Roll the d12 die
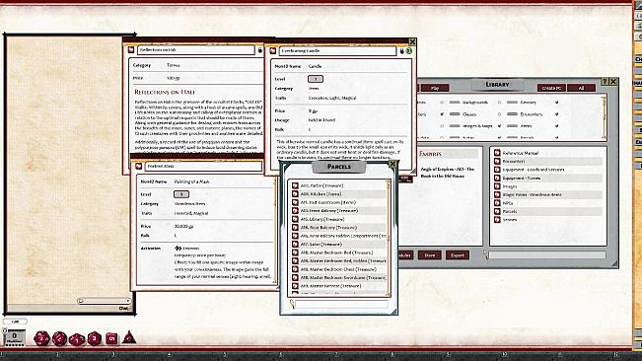The height and width of the screenshot is (361, 642). point(60,338)
